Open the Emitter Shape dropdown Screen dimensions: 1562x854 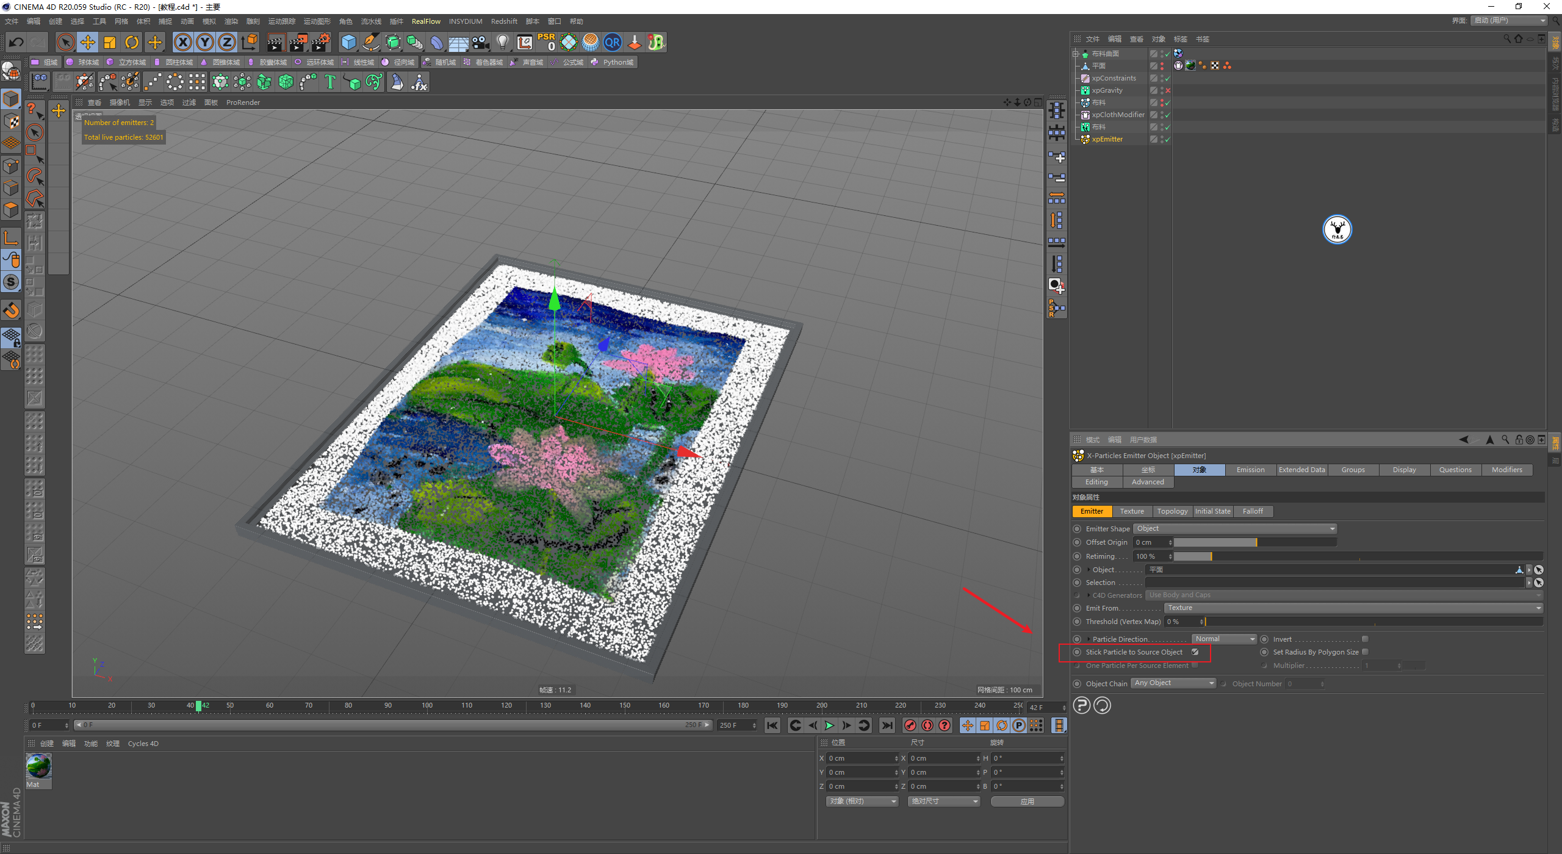[1236, 528]
